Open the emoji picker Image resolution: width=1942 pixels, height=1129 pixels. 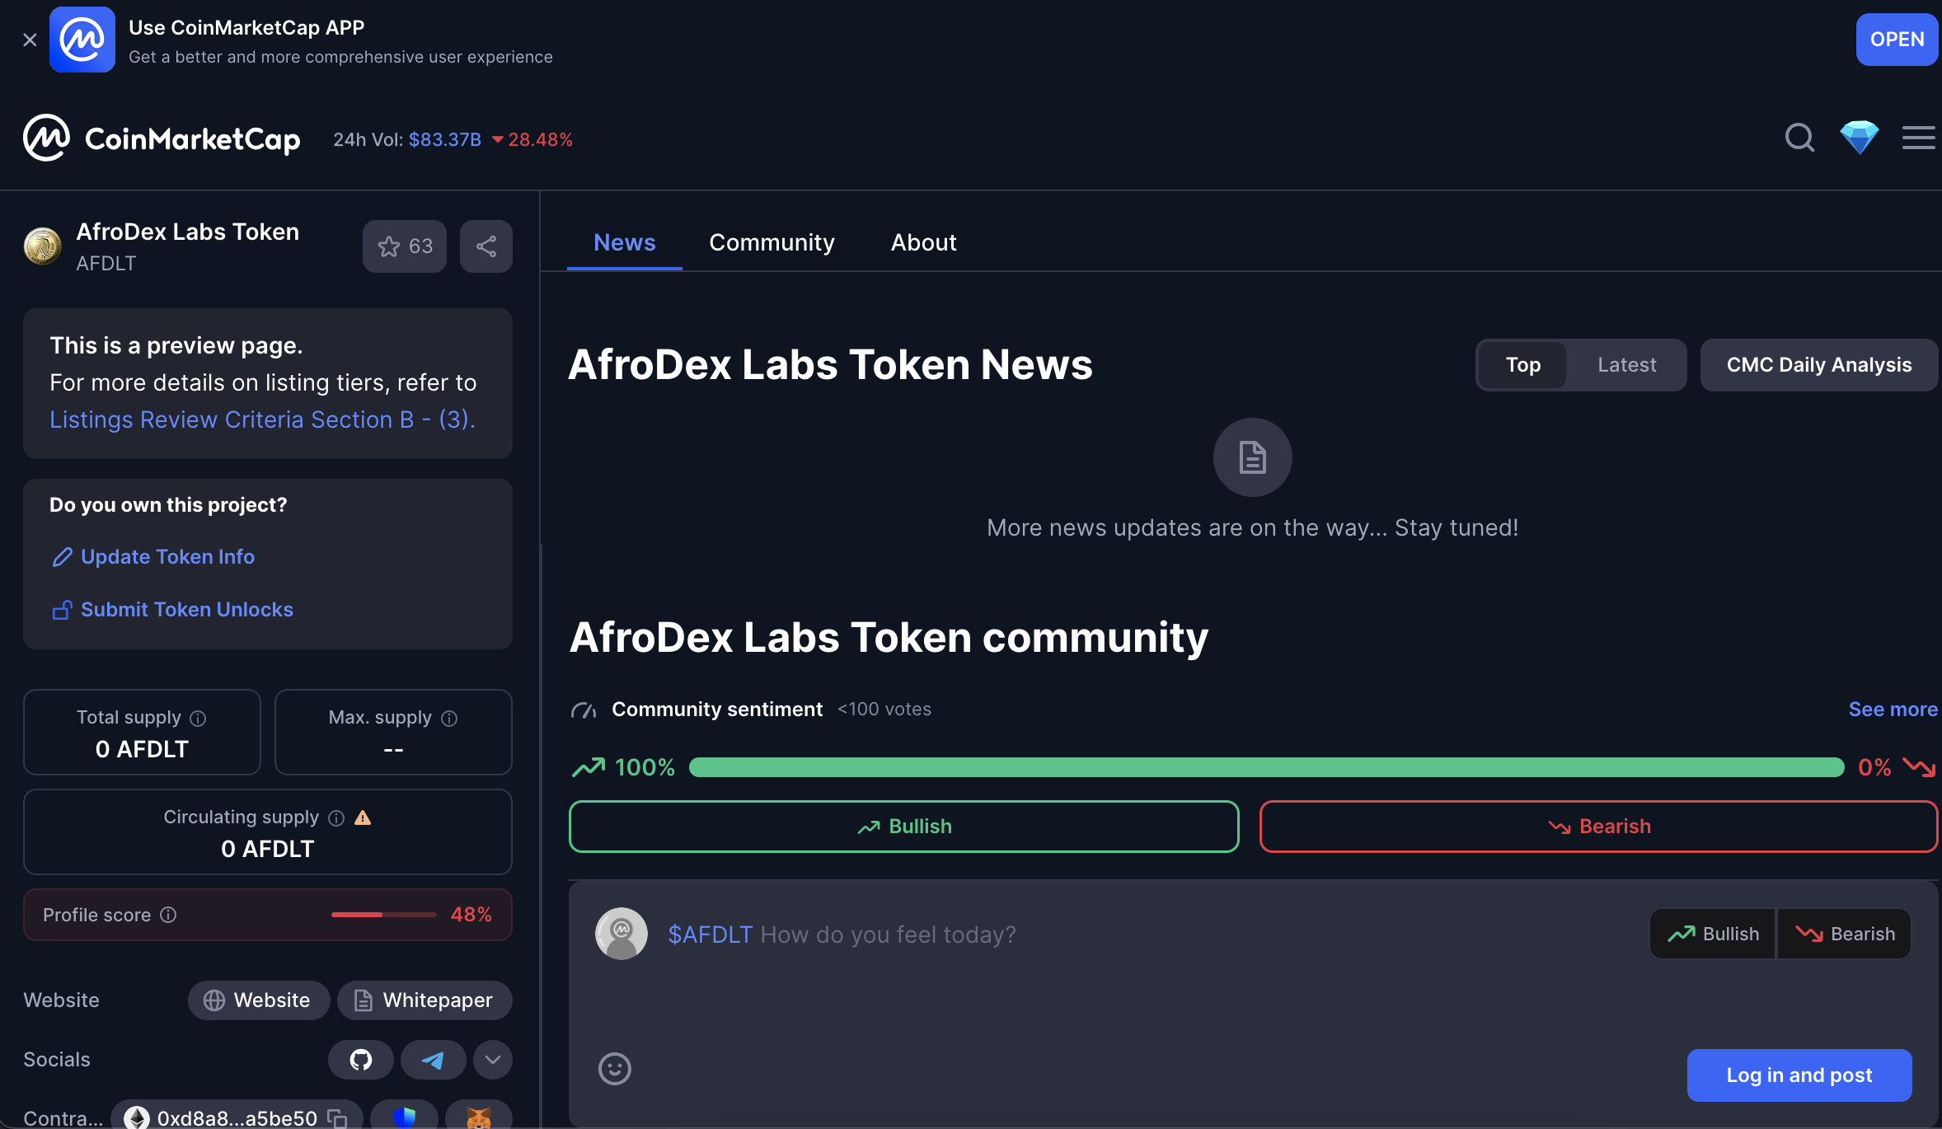(615, 1069)
